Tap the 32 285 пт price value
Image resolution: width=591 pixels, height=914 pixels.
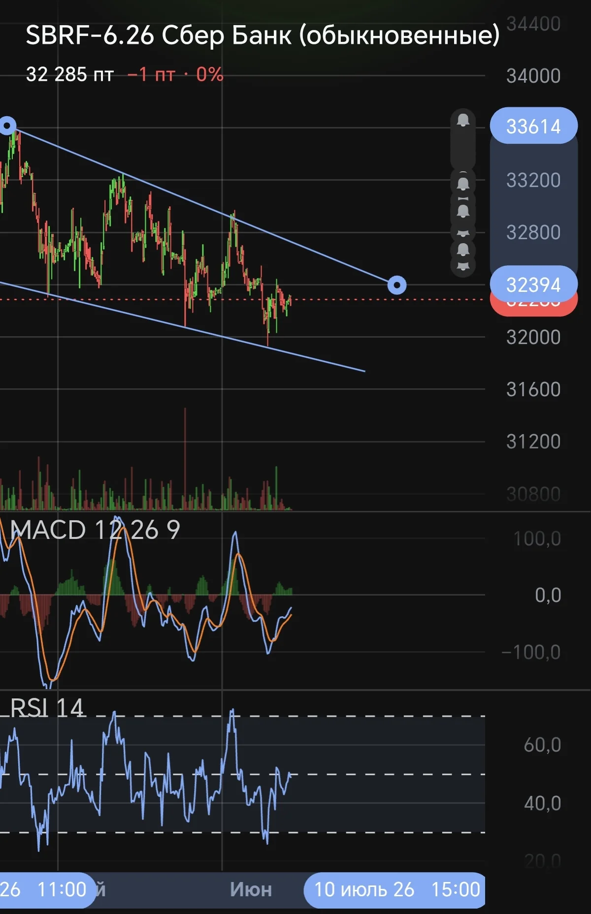[70, 75]
